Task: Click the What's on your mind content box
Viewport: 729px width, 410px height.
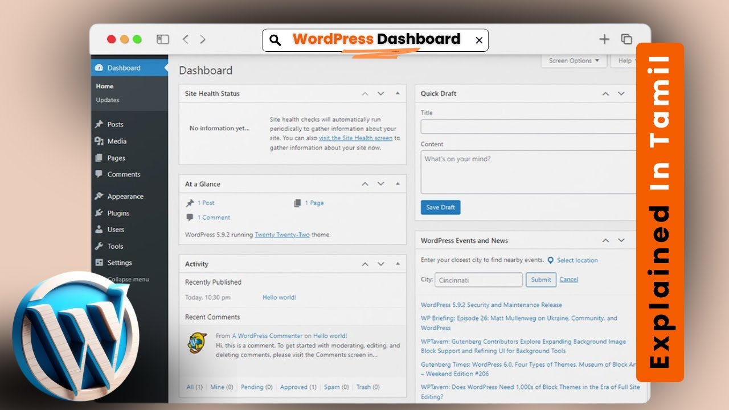Action: pos(528,172)
